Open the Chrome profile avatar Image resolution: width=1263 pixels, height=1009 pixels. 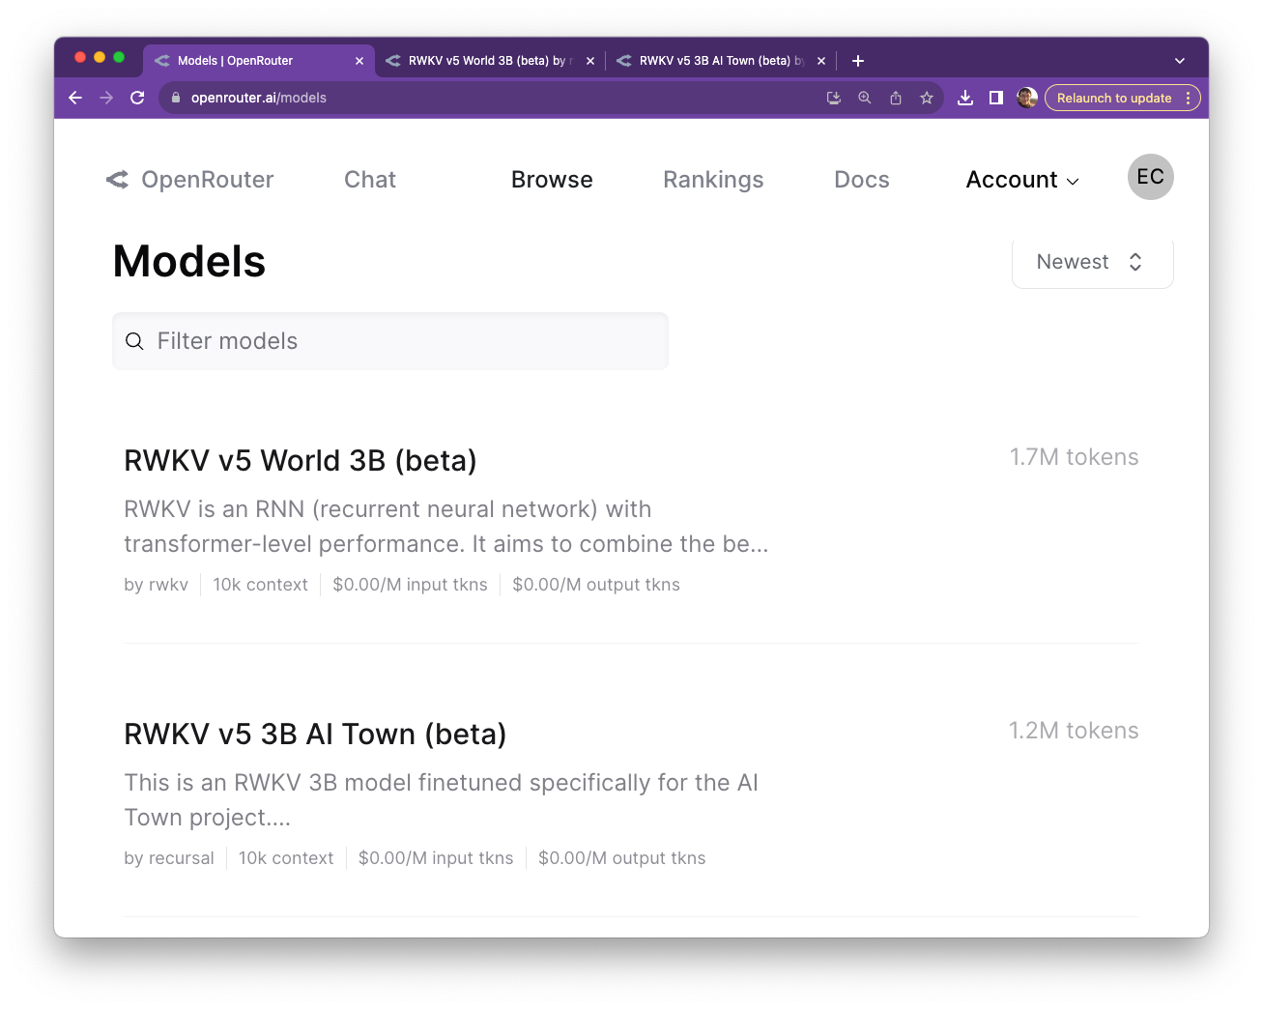pos(1027,98)
